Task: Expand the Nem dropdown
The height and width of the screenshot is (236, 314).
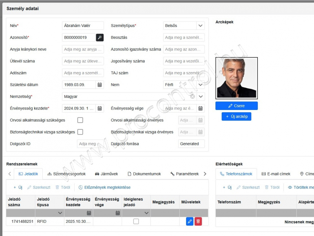Action: pos(201,85)
